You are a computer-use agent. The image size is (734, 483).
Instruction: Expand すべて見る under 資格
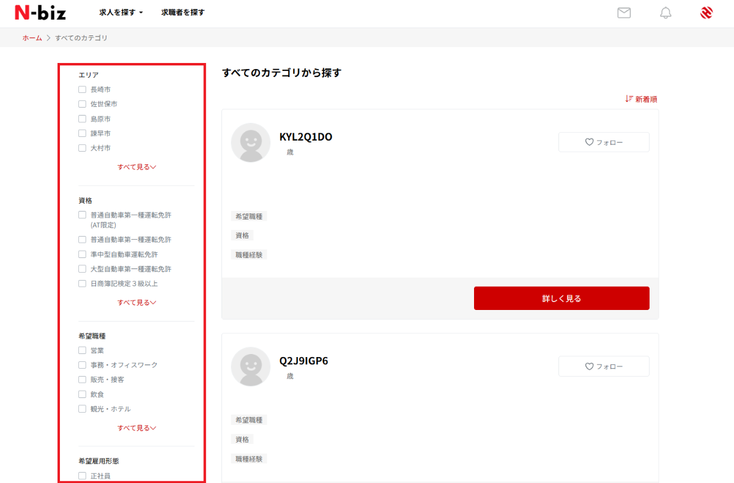pos(137,303)
